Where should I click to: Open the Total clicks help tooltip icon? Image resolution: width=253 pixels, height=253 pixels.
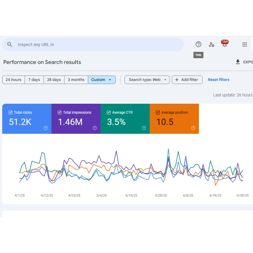45,128
